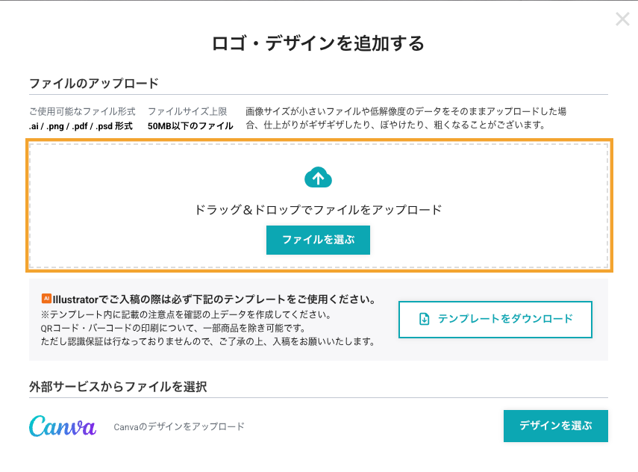
Task: Click the ご使用可能なファイル形式 label
Action: 82,111
